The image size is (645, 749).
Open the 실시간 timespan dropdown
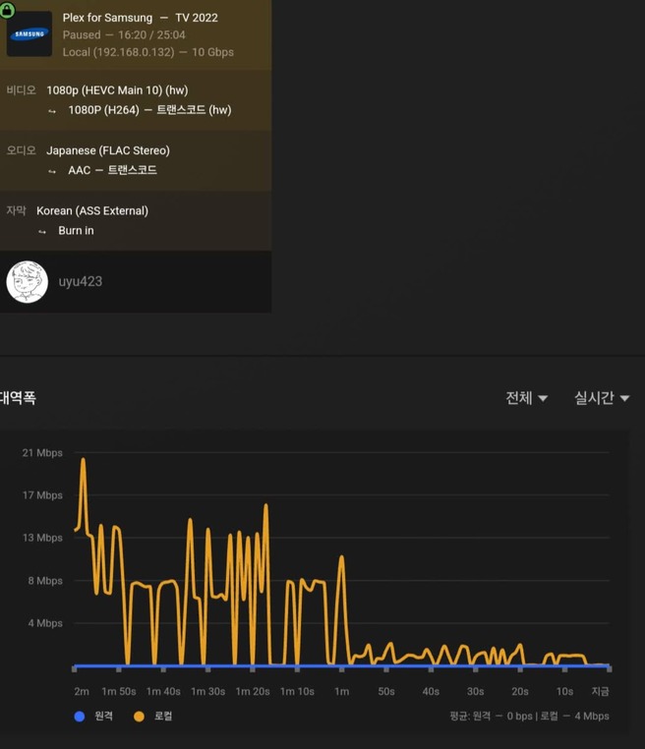(602, 397)
